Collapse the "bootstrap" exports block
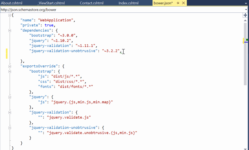Image resolution: width=249 pixels, height=150 pixels. [x=10, y=71]
